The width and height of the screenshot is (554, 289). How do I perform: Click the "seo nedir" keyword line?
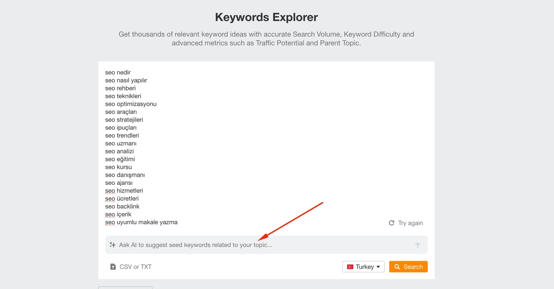[118, 73]
